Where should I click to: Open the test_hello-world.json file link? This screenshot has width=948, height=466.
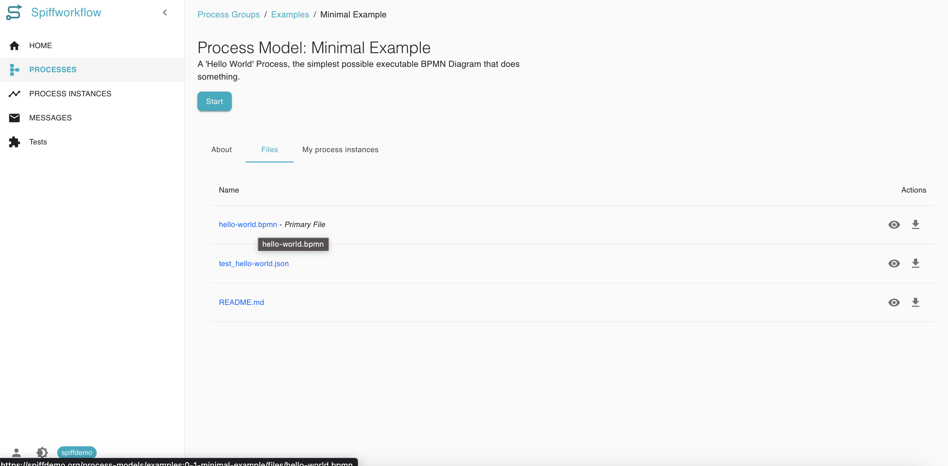coord(254,264)
